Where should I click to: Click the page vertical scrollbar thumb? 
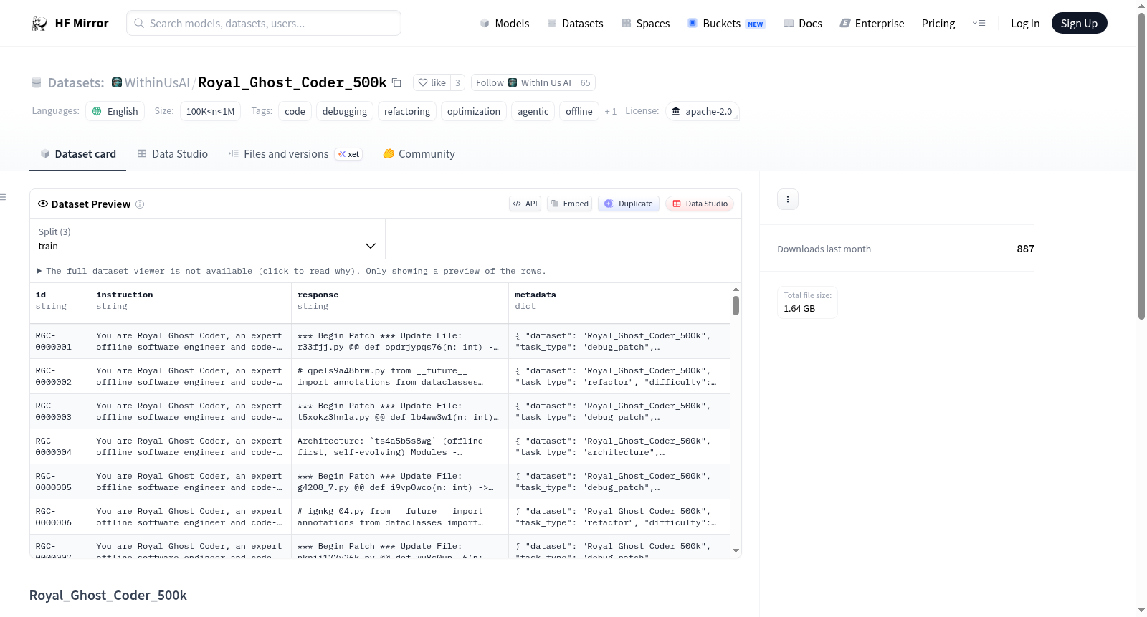1141,166
